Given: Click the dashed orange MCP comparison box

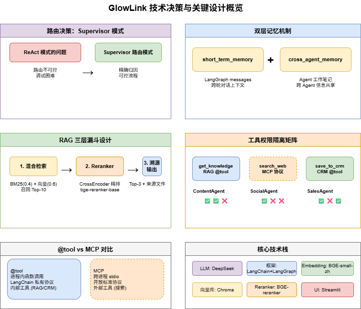Looking at the screenshot, I should click(127, 279).
